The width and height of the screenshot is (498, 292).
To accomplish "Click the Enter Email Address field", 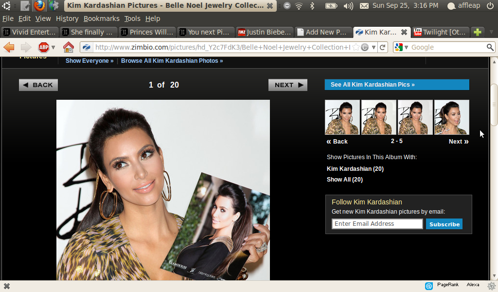I will (377, 224).
